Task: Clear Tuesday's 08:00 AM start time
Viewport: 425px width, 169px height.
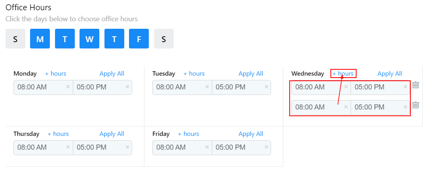Action: point(207,87)
